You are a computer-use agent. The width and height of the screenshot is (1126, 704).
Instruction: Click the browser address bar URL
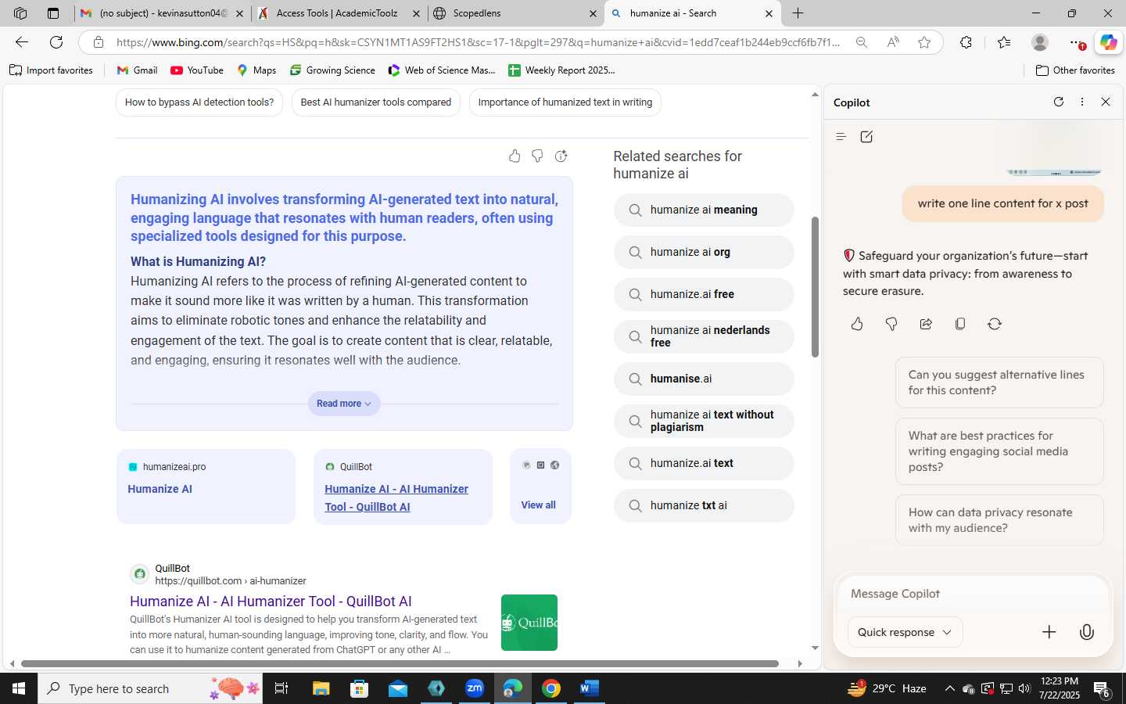478,42
